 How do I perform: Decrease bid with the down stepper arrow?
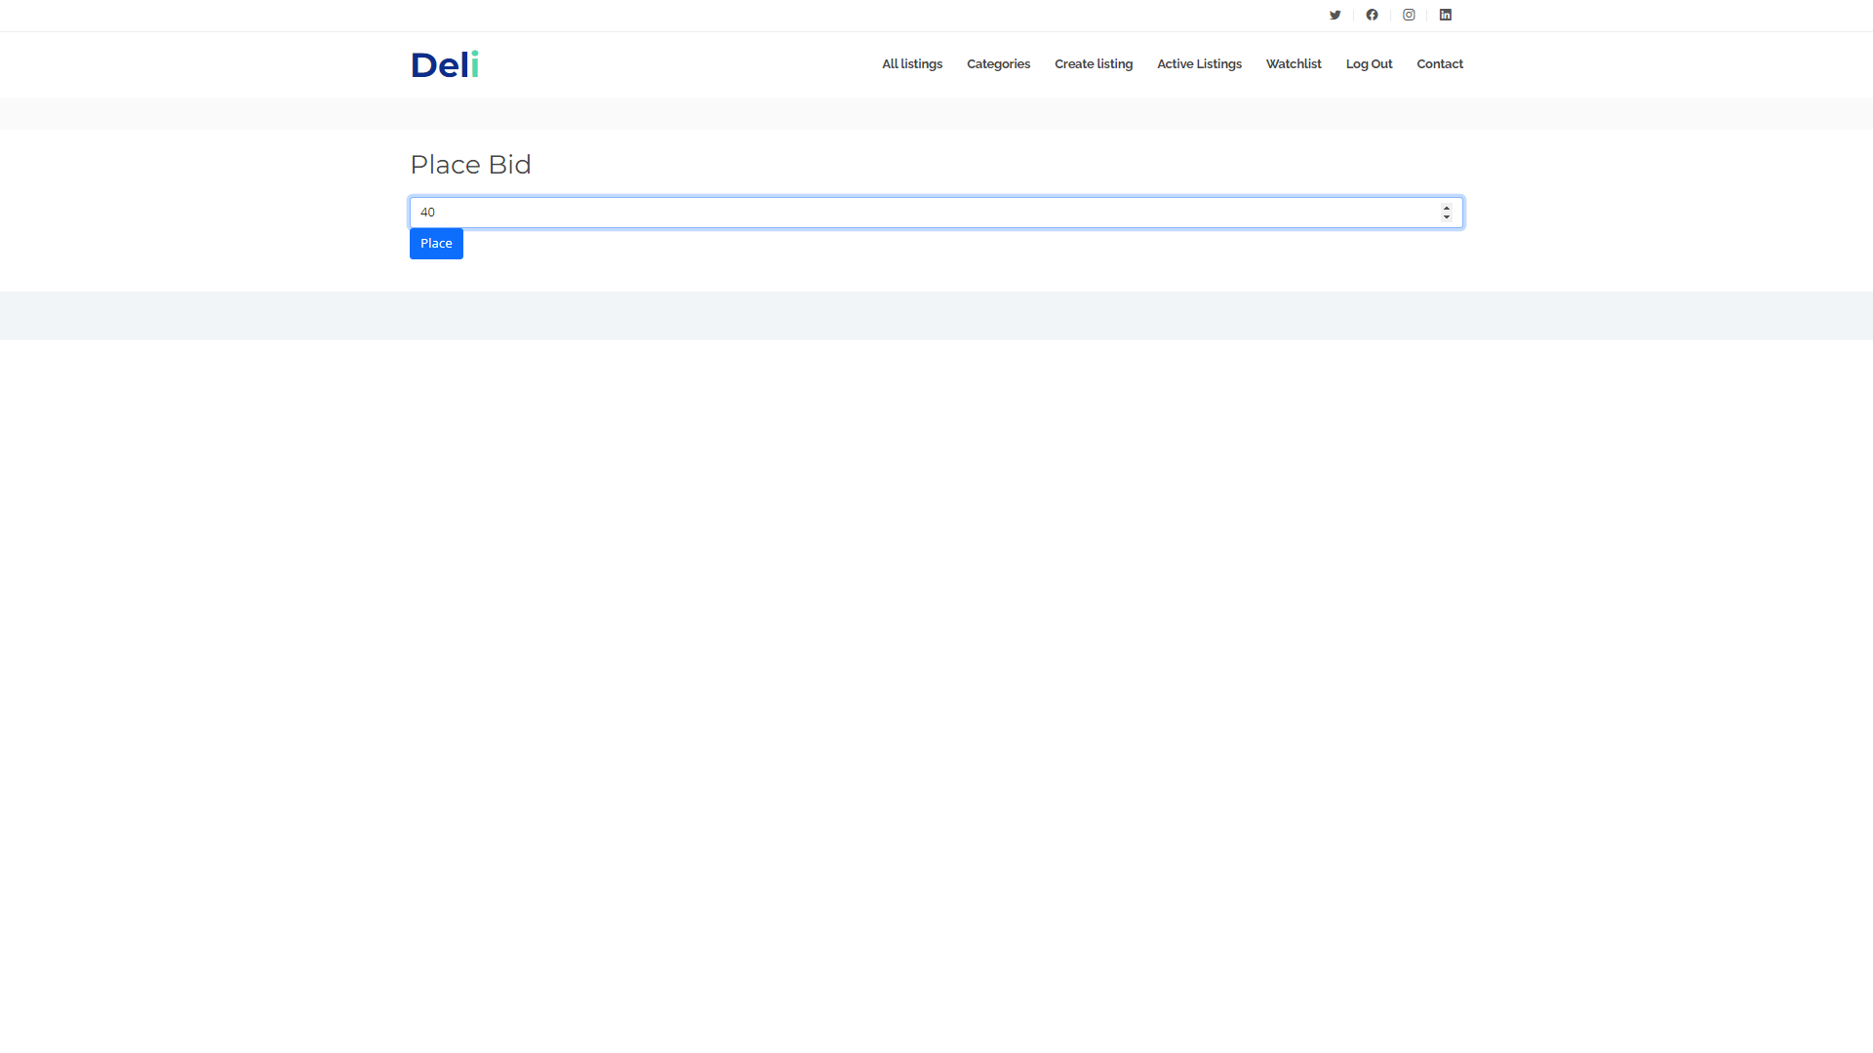[1447, 217]
